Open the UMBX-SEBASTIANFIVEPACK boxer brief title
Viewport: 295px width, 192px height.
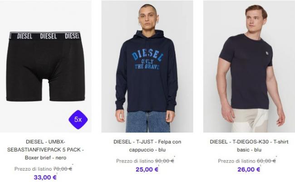[45, 150]
